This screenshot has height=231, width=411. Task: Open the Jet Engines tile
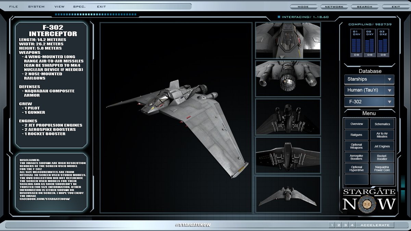click(x=382, y=146)
